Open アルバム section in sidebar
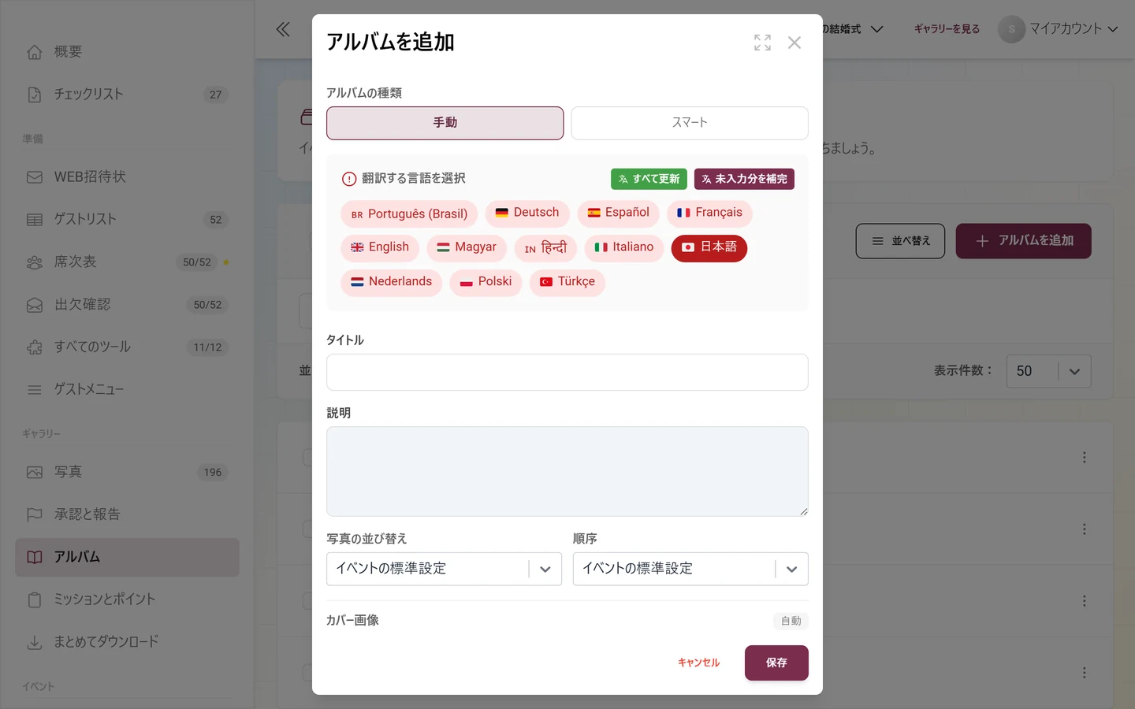Screen dimensions: 1135x709 tap(127, 558)
